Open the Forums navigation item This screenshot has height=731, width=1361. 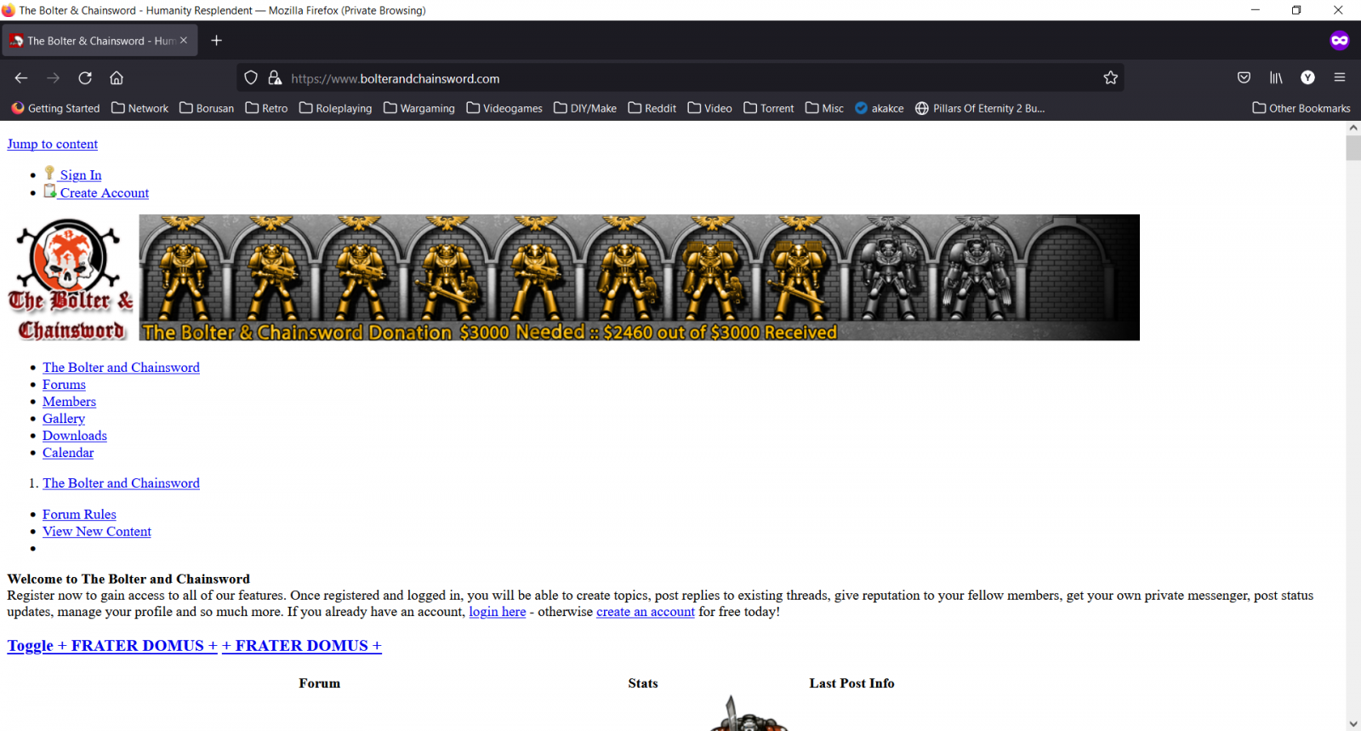(64, 385)
